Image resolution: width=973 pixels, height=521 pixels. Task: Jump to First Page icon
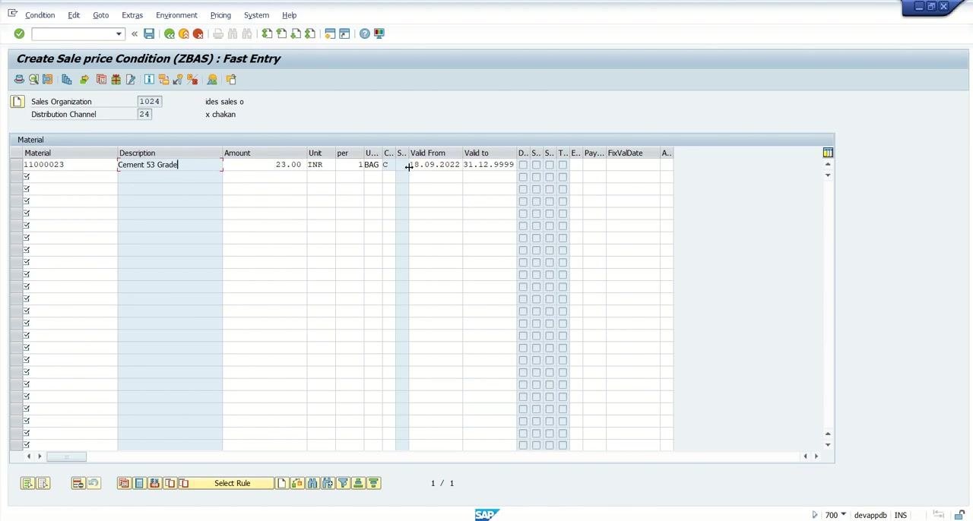coord(267,33)
